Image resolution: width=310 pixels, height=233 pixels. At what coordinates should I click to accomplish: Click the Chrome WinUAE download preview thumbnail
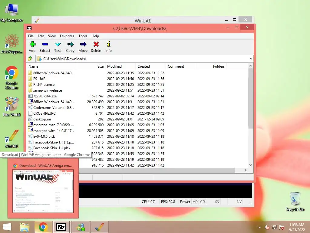43,191
